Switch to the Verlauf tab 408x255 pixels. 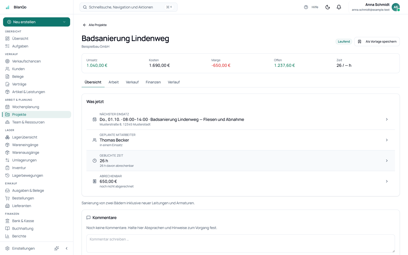coord(174,82)
